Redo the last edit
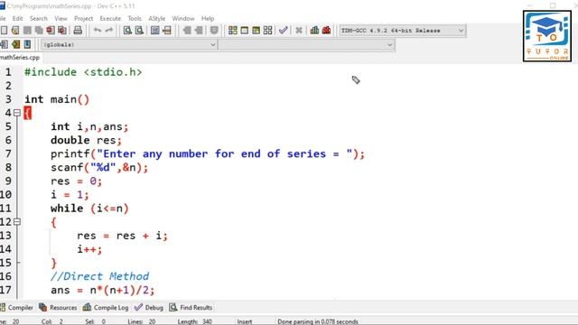Viewport: 578px width, 325px height. [x=109, y=30]
